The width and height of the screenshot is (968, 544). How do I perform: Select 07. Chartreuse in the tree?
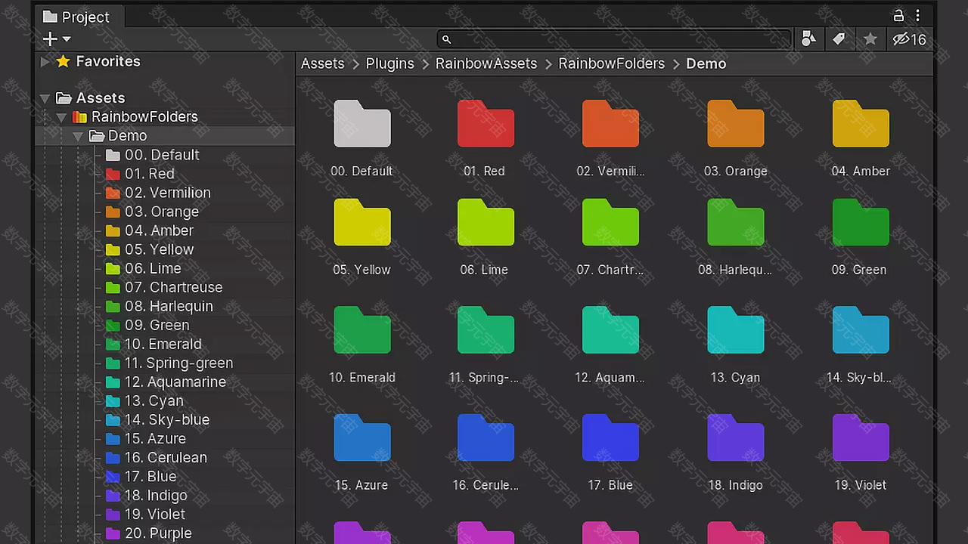pos(174,287)
